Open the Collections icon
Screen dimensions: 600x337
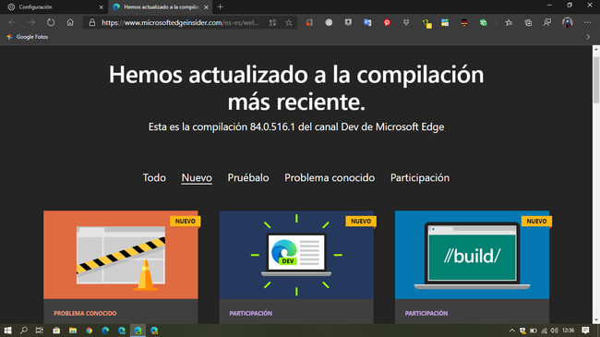[x=528, y=22]
